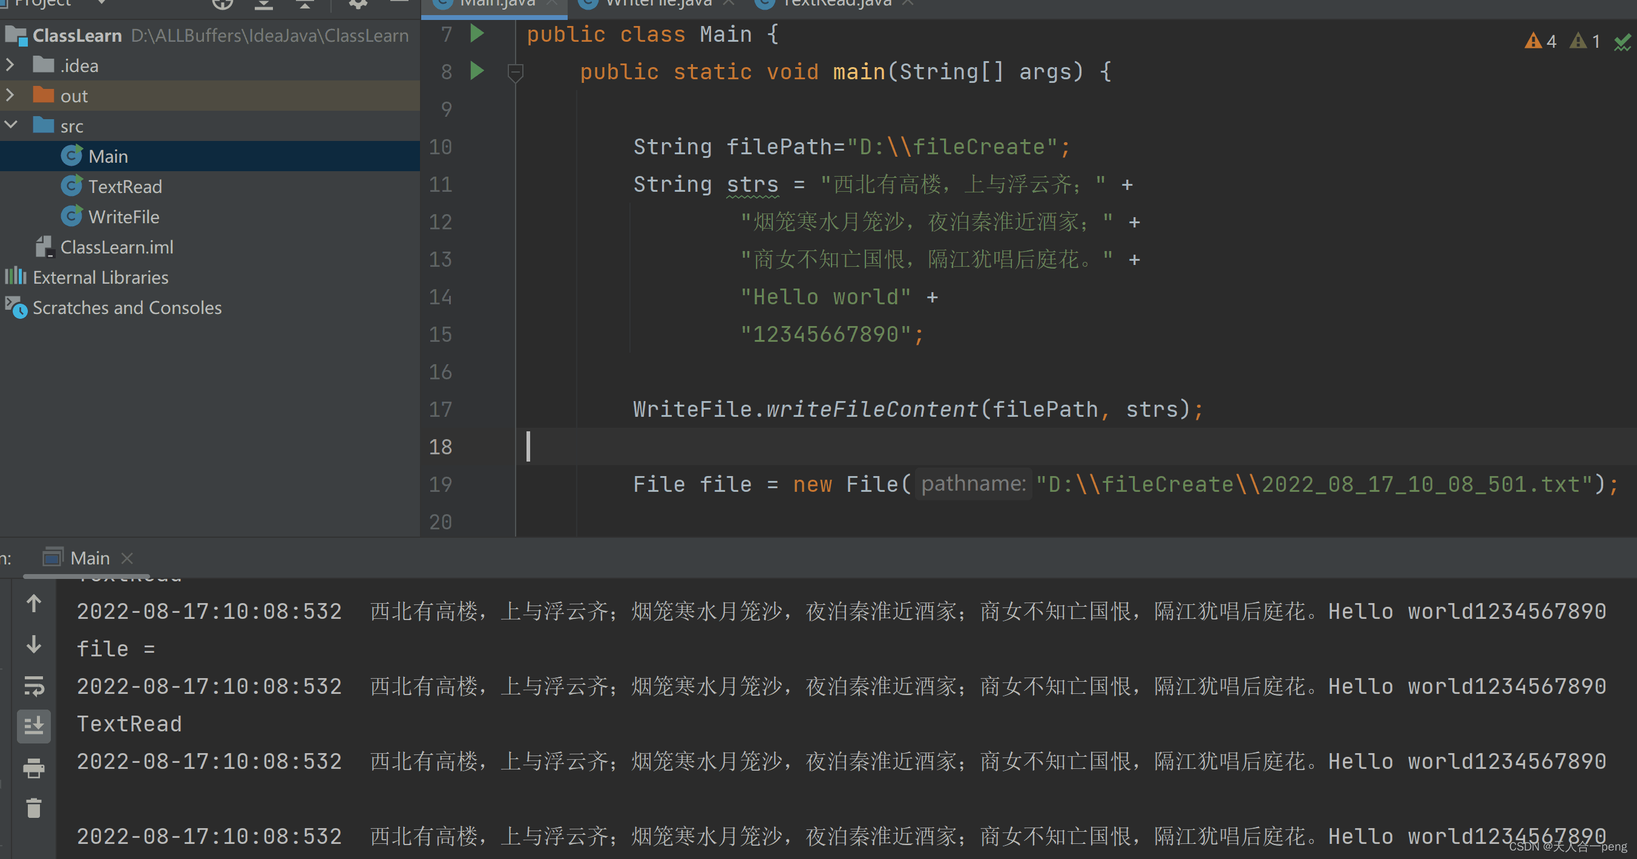This screenshot has width=1637, height=859.
Task: Select the Main tab in the Run panel
Action: (89, 558)
